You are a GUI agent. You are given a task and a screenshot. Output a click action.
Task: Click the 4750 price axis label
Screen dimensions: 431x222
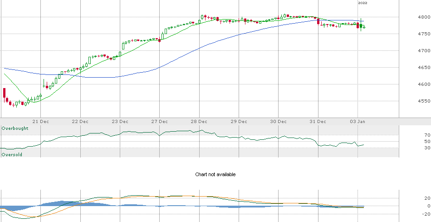click(x=424, y=34)
